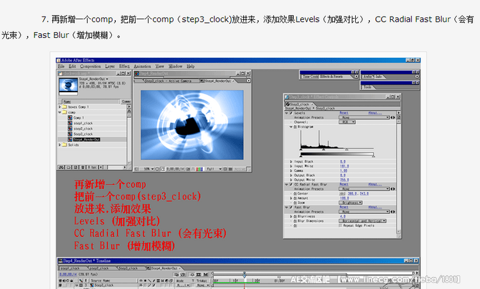Open the Channel RGB dropdown
This screenshot has width=480, height=289.
[347, 122]
